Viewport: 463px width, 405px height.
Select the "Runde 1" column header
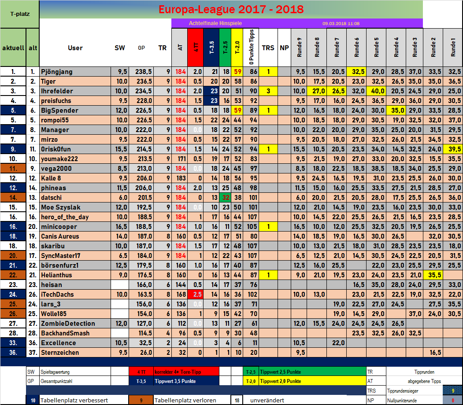452,48
